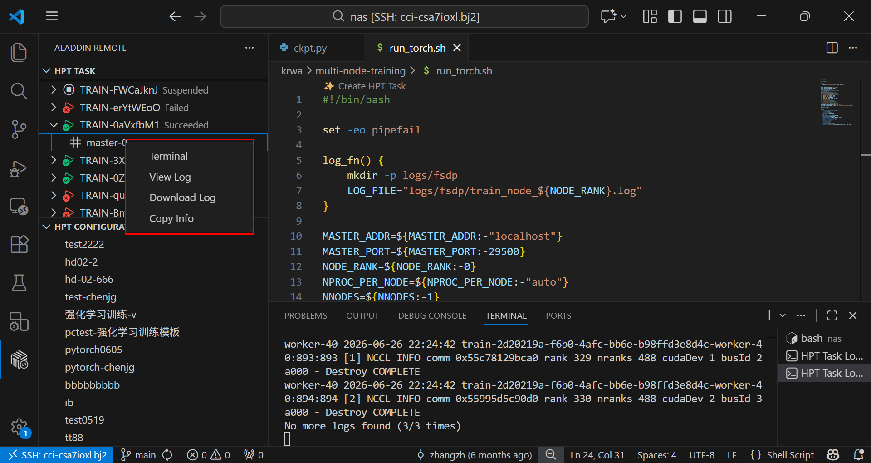Choose Terminal from context menu

point(190,156)
